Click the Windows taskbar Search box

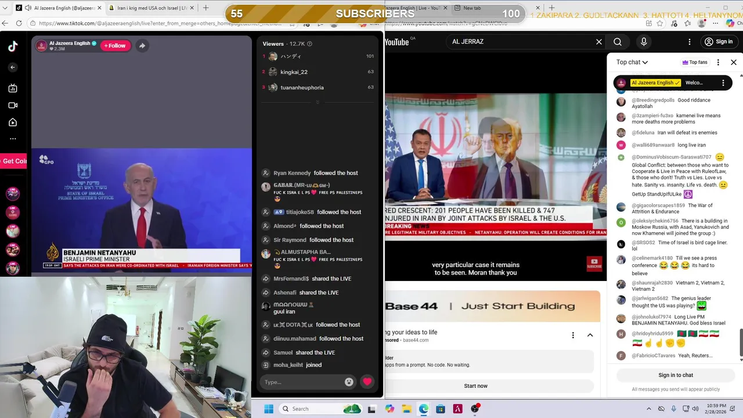click(x=319, y=409)
